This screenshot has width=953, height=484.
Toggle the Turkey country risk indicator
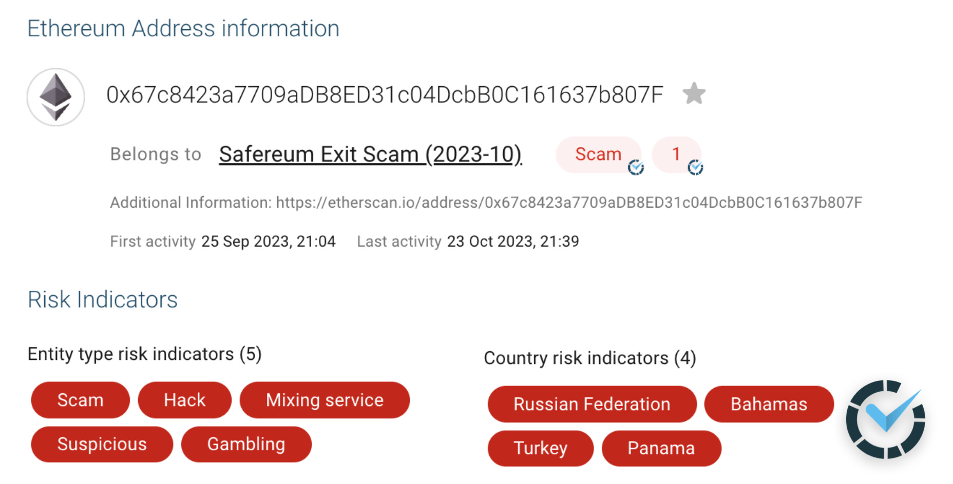click(540, 448)
